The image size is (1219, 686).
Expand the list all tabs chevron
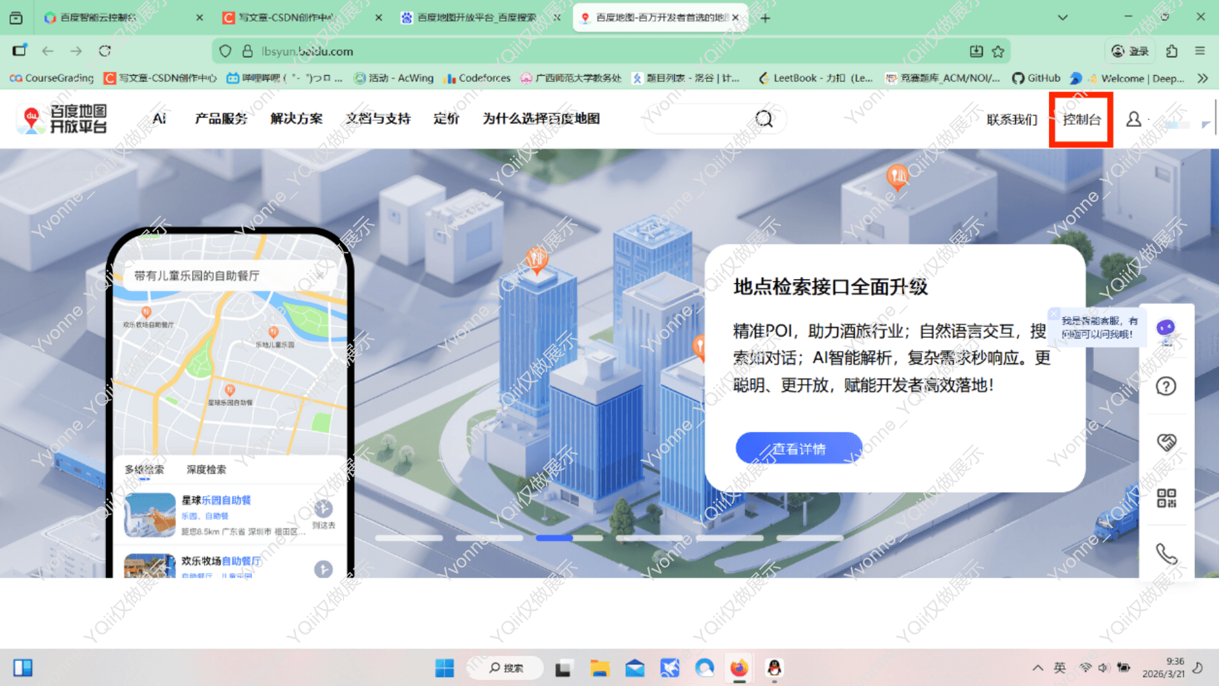pos(1062,18)
